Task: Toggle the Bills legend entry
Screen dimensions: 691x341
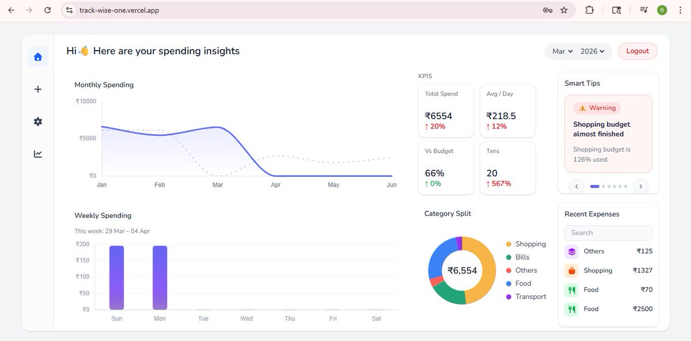Action: tap(518, 257)
